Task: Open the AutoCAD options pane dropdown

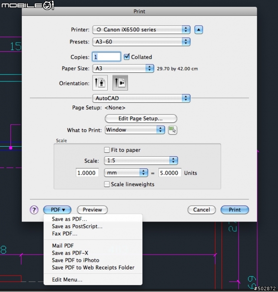Action: [x=141, y=98]
